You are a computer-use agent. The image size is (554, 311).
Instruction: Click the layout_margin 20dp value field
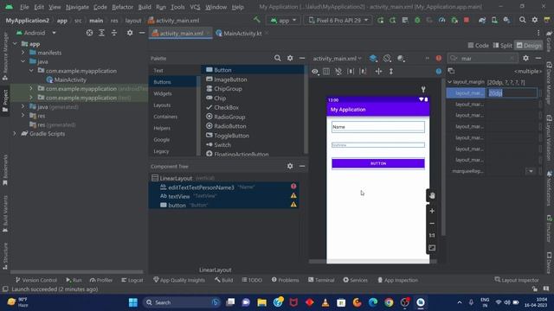(x=512, y=93)
